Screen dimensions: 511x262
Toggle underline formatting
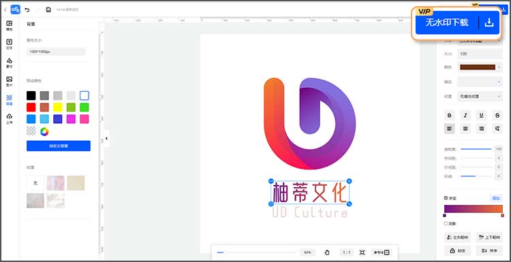click(481, 115)
